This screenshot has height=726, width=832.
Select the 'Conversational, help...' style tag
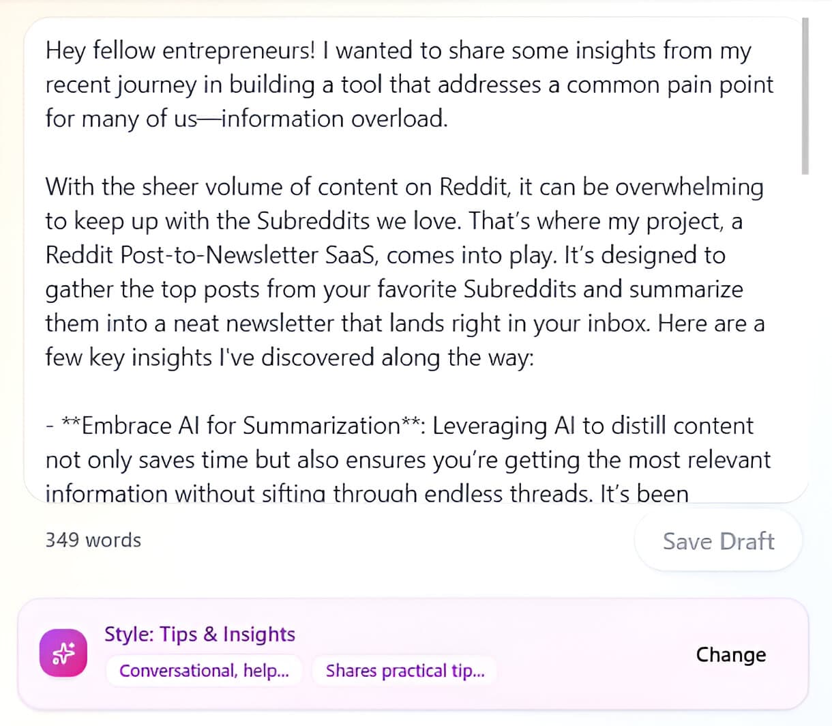pos(204,671)
